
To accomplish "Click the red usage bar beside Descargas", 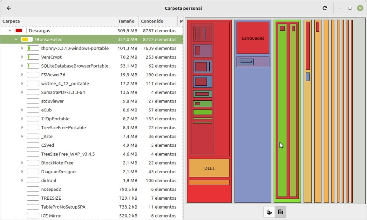I will pyautogui.click(x=21, y=31).
